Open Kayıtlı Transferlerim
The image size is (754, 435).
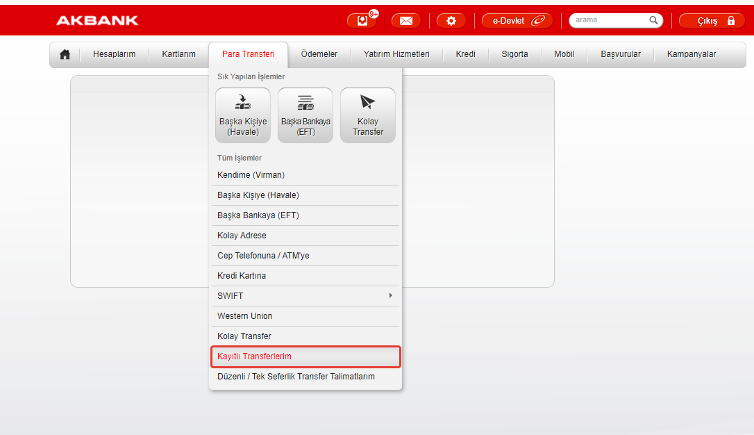coord(305,356)
